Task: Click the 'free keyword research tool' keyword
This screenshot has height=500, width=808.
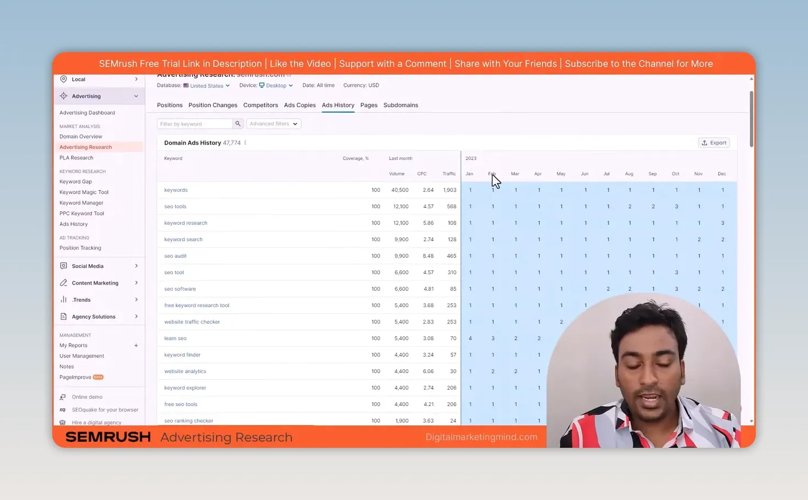Action: (197, 305)
